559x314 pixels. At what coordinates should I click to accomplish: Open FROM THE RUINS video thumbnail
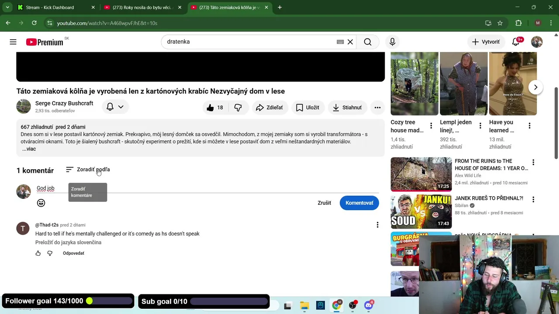tap(421, 174)
